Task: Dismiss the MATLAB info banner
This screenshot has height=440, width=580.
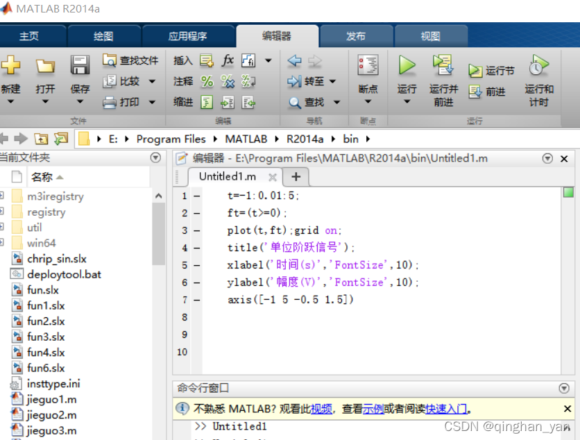Action: click(567, 409)
